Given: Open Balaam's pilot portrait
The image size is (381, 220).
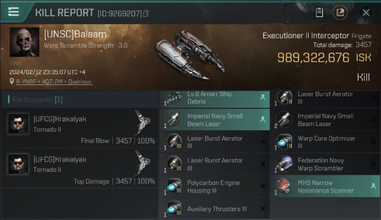Looking at the screenshot, I should point(25,42).
